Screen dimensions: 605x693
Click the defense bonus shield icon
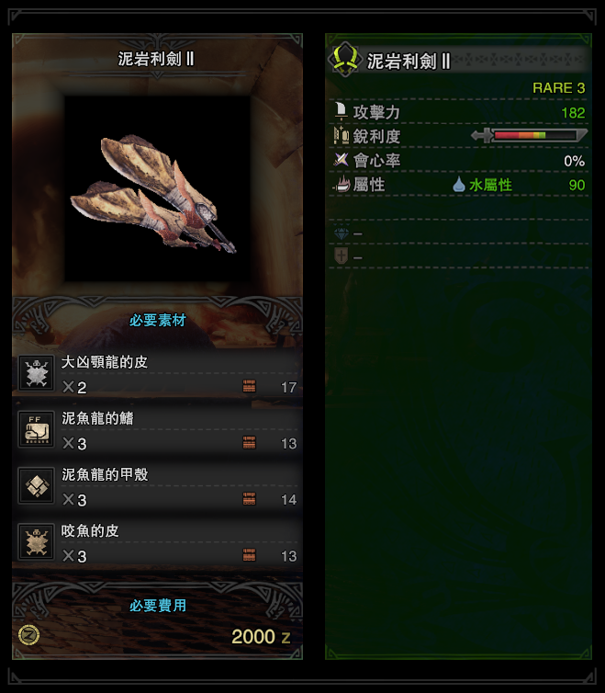(x=341, y=256)
